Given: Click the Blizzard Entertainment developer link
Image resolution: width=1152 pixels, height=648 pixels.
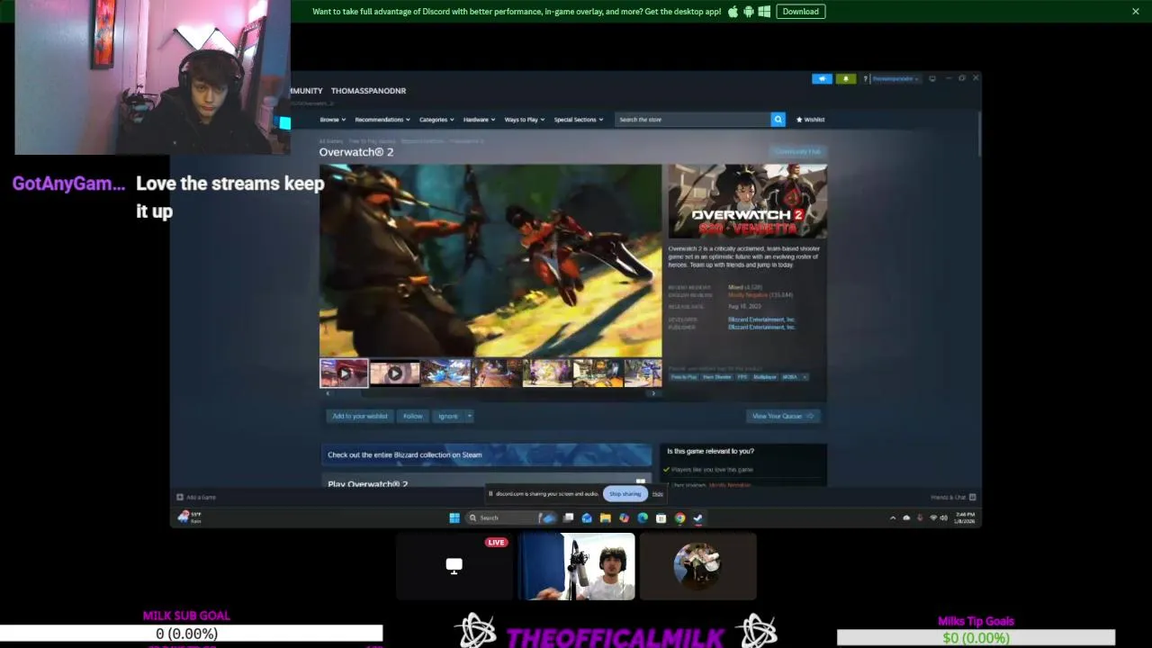Looking at the screenshot, I should [x=761, y=319].
